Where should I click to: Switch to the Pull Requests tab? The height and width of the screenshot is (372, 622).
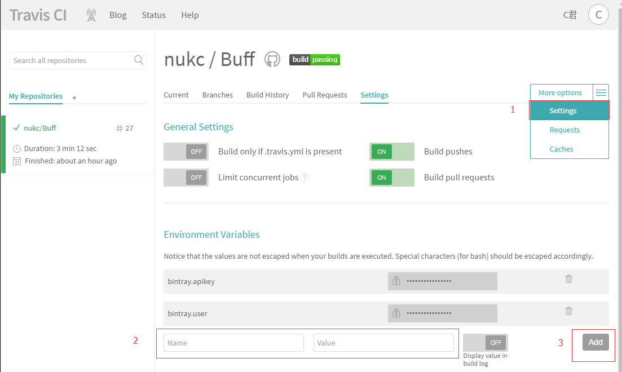click(x=324, y=95)
